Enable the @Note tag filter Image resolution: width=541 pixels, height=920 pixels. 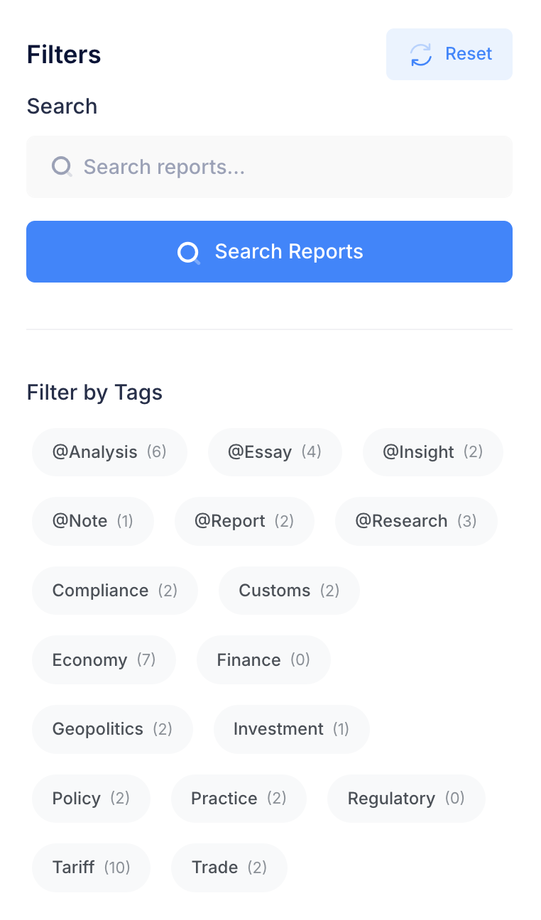point(92,521)
